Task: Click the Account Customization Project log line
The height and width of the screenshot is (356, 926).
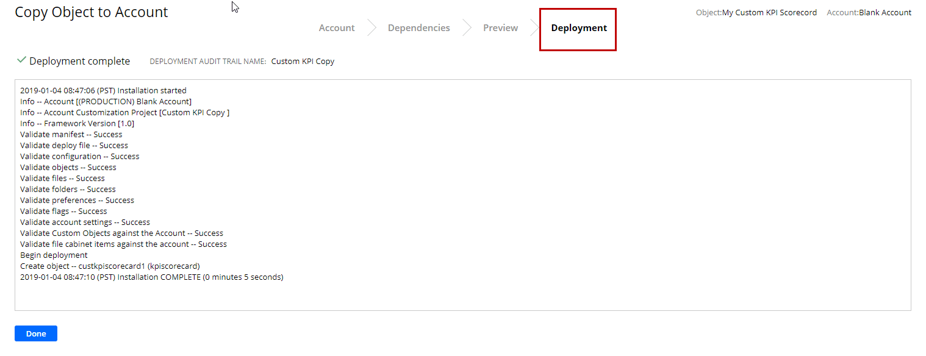Action: (x=124, y=113)
